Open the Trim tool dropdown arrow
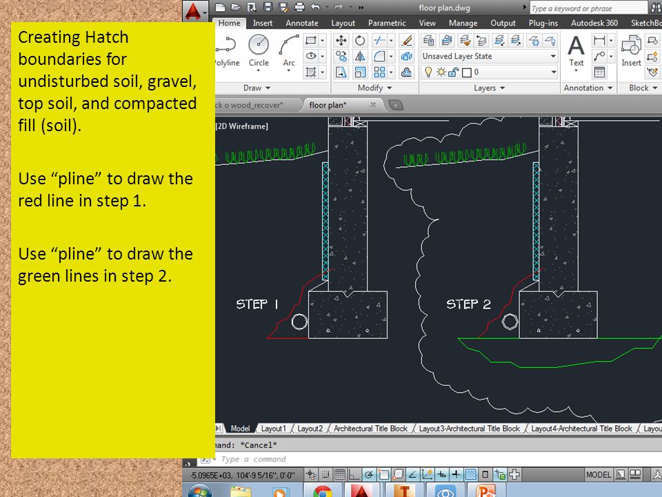662x497 pixels. pos(391,41)
